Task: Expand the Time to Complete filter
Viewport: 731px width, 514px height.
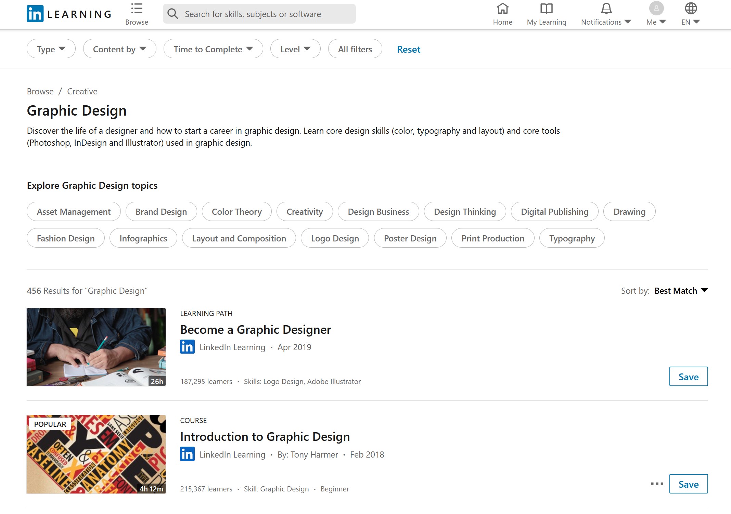Action: pyautogui.click(x=213, y=49)
